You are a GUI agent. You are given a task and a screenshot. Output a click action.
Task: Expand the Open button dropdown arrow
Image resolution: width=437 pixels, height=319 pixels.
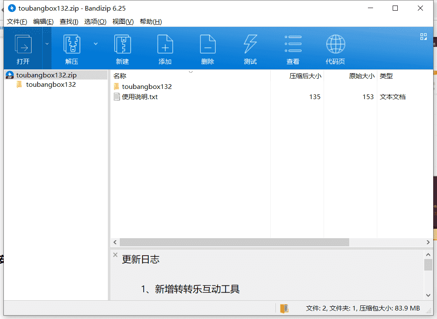pos(47,44)
